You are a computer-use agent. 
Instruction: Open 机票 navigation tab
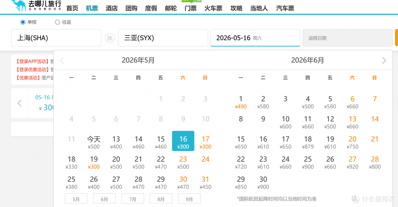92,8
